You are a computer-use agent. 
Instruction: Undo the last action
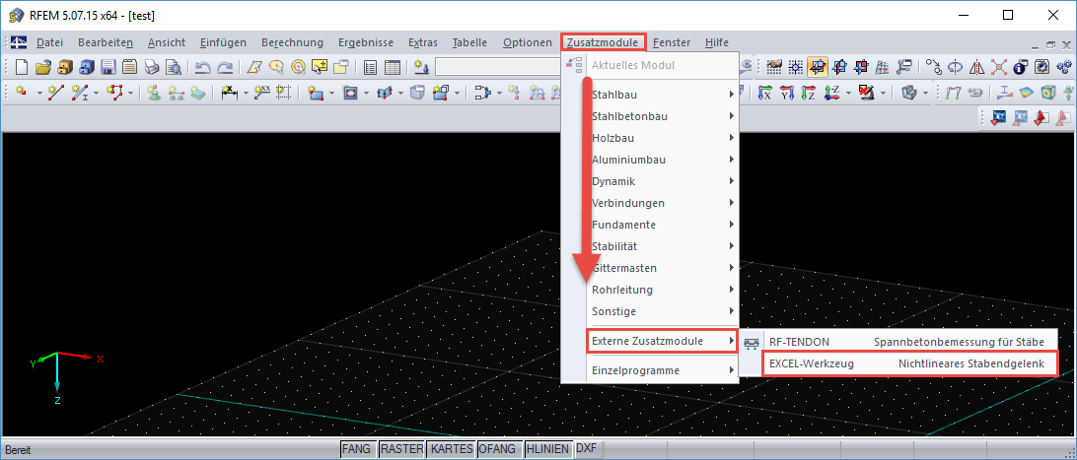tap(202, 68)
